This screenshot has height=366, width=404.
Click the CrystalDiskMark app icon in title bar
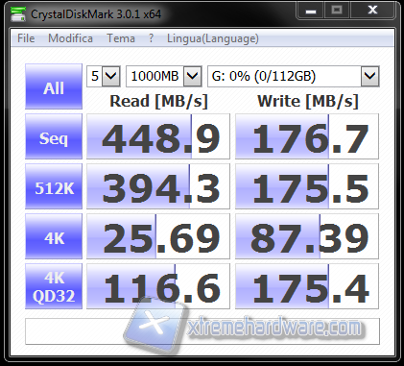tap(18, 13)
